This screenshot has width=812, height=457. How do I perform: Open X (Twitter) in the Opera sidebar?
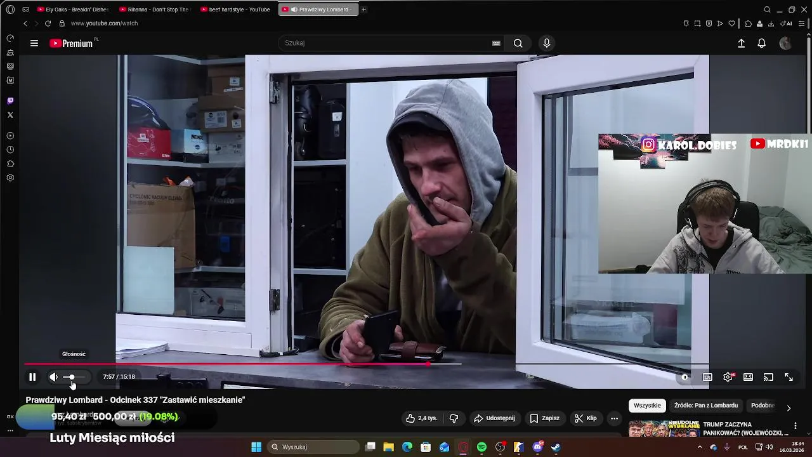tap(10, 115)
